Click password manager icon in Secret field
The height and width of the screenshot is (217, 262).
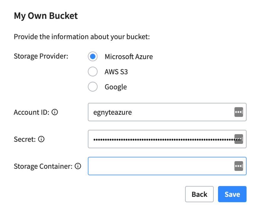pyautogui.click(x=239, y=139)
